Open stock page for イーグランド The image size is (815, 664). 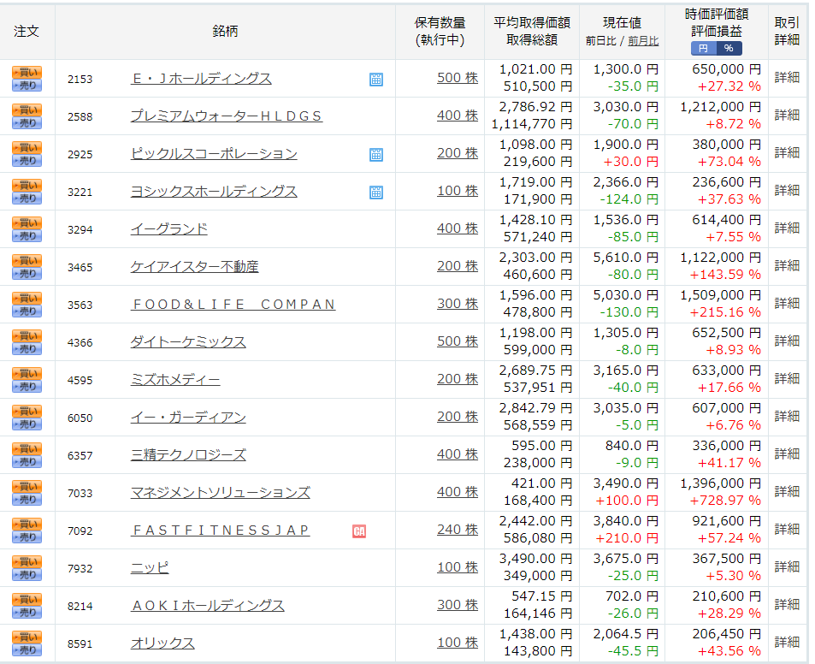[x=169, y=228]
